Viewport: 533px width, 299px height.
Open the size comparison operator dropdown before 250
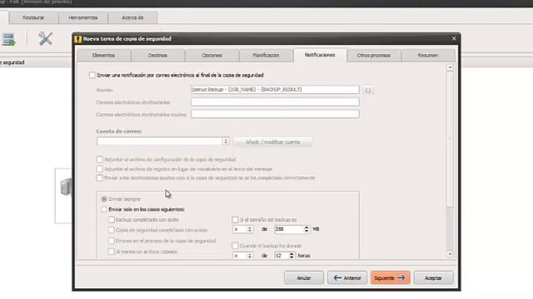242,229
